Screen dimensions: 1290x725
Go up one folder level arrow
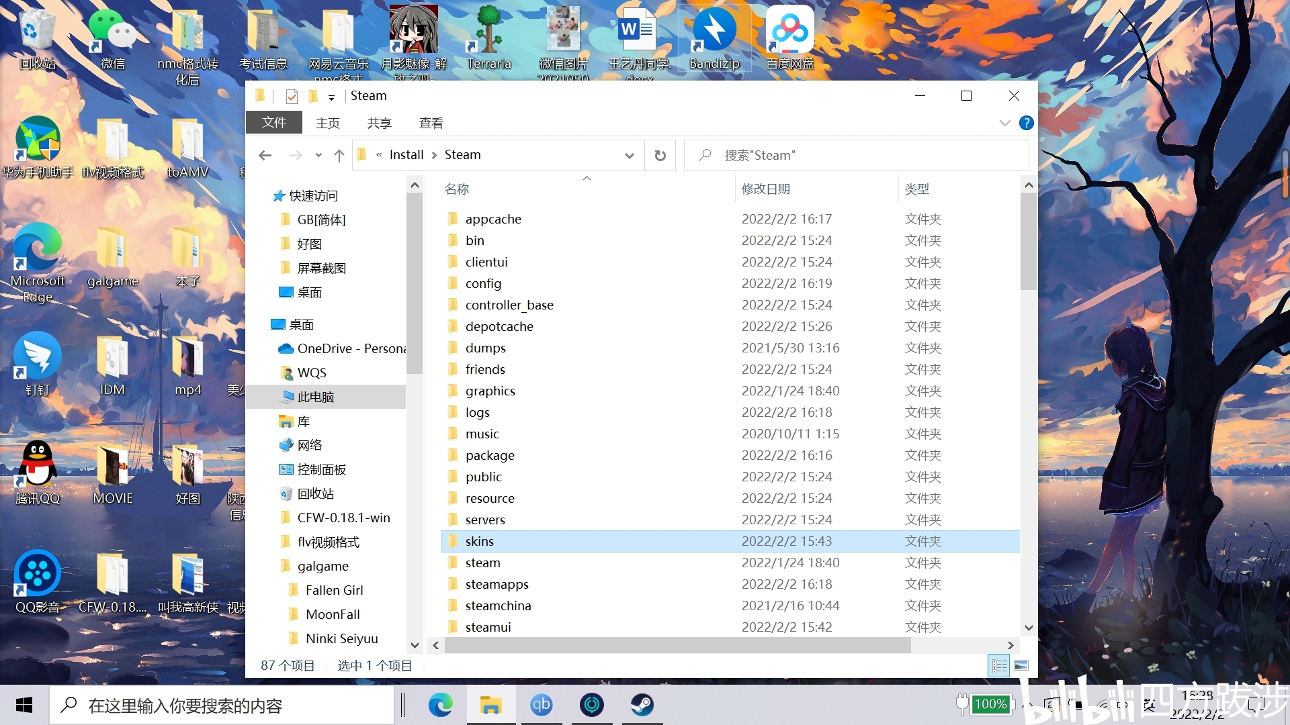point(339,155)
